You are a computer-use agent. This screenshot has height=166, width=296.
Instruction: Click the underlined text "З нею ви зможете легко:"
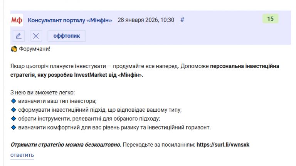[42, 92]
